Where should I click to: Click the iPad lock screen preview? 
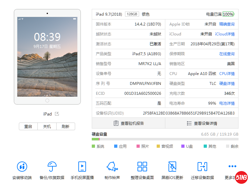pyautogui.click(x=47, y=56)
